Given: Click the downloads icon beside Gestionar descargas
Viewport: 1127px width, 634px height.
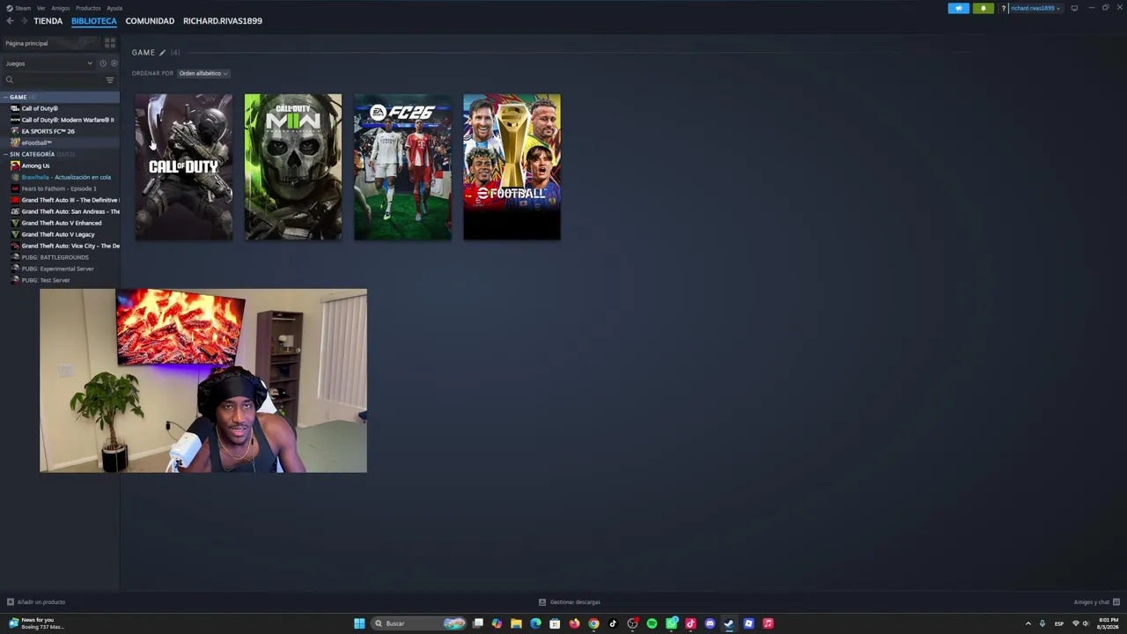Looking at the screenshot, I should pos(542,602).
